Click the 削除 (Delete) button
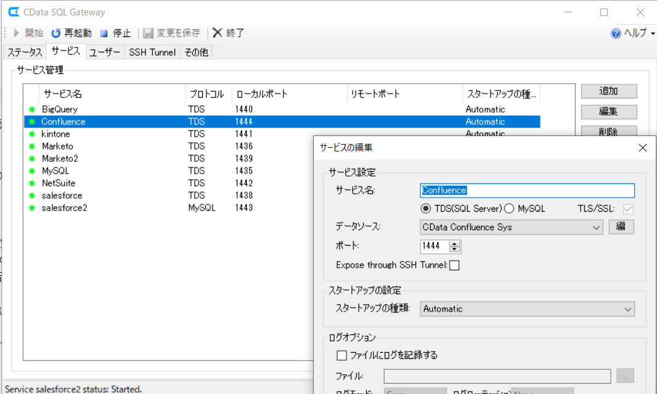Viewport: 657px width, 394px height. point(608,131)
